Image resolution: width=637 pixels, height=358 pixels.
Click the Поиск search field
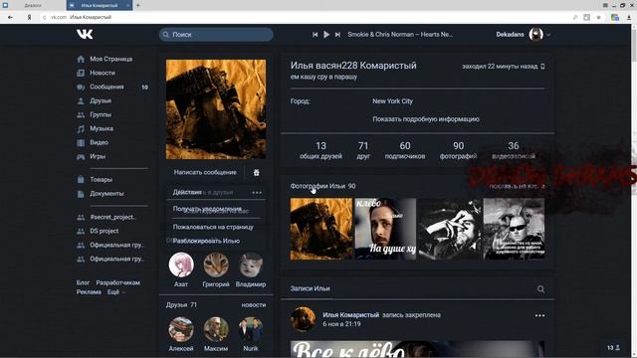click(216, 35)
